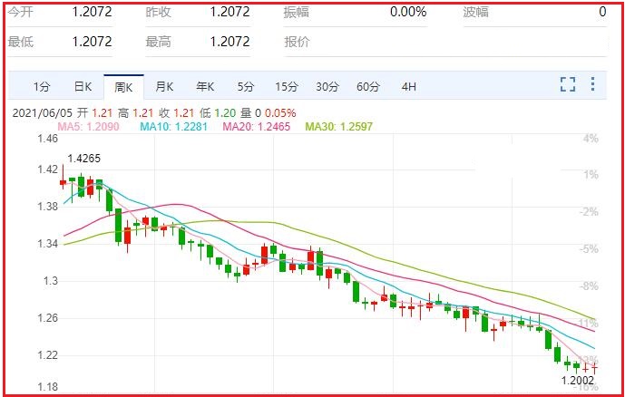Click the MA10: 1.2281 indicator label
625x397 pixels.
173,127
